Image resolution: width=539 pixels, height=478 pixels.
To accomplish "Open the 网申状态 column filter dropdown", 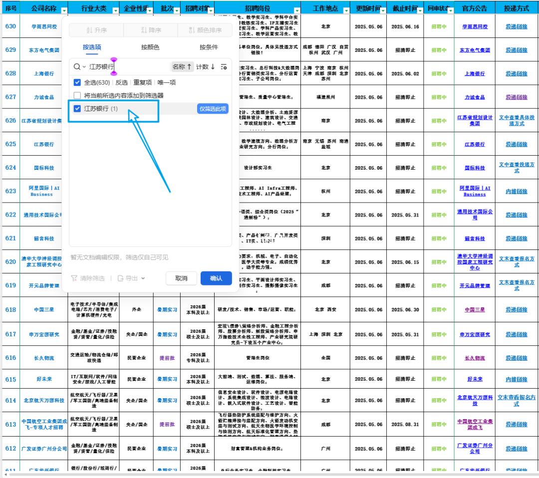I will (451, 10).
